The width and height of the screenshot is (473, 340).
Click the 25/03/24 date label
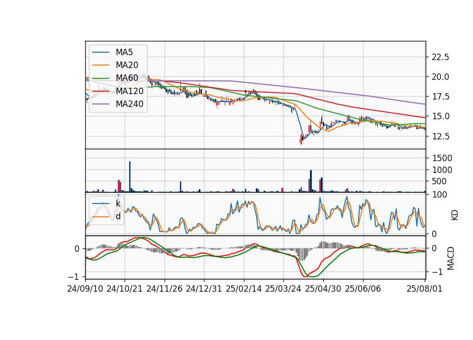click(283, 289)
